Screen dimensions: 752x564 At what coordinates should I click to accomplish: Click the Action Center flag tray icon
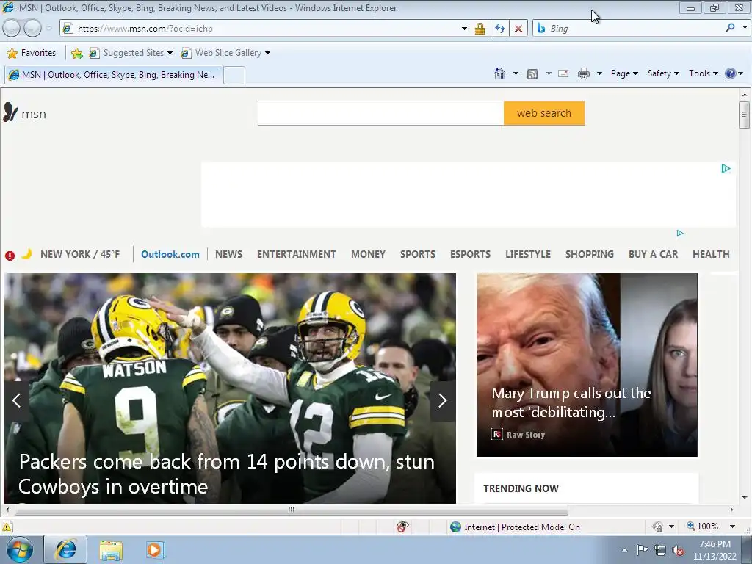click(642, 549)
